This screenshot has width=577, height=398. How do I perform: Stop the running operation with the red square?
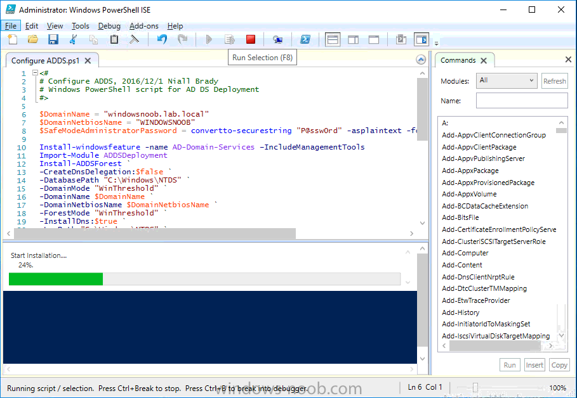pos(251,39)
